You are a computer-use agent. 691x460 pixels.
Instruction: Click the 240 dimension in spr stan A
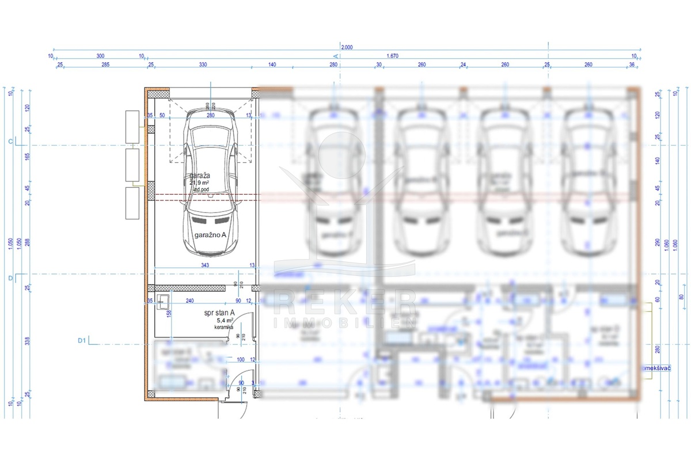coord(189,301)
